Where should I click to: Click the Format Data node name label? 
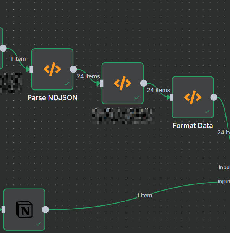193,126
